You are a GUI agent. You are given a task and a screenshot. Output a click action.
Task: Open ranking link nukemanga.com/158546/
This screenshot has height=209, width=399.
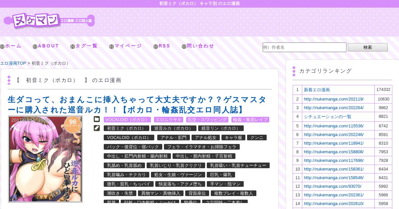point(334,177)
